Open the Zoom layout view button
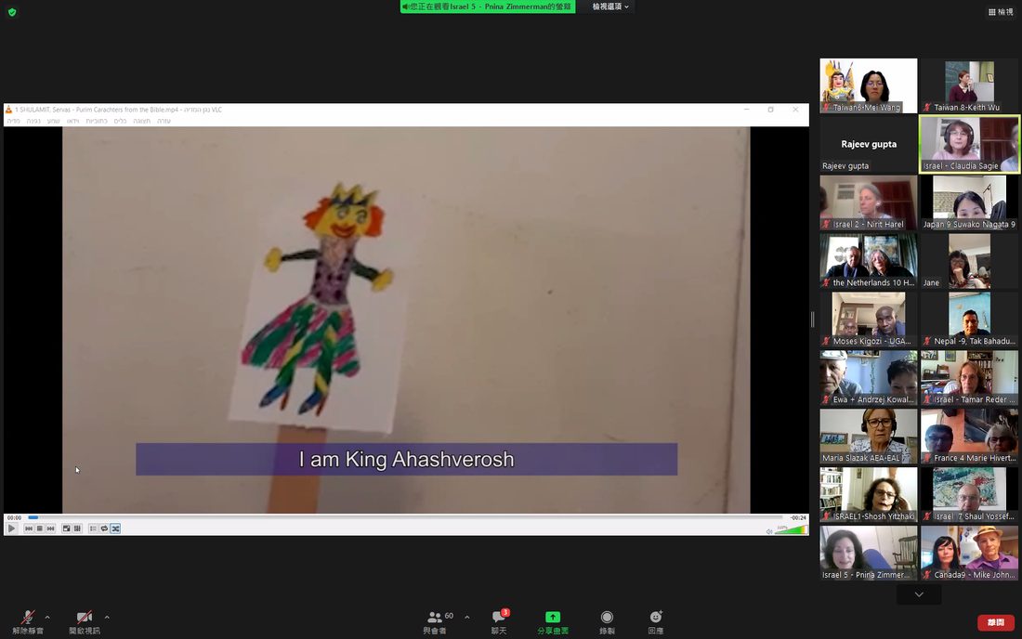 (x=1001, y=12)
